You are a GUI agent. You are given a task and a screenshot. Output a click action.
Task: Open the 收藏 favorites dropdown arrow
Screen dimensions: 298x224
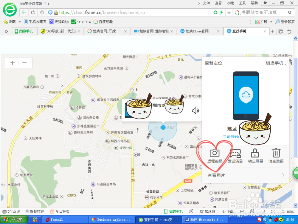[20, 22]
